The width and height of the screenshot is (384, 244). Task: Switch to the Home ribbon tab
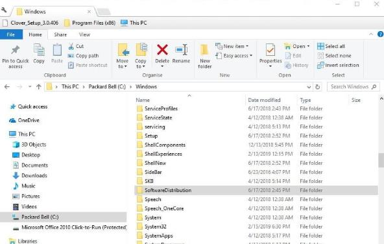(x=35, y=34)
